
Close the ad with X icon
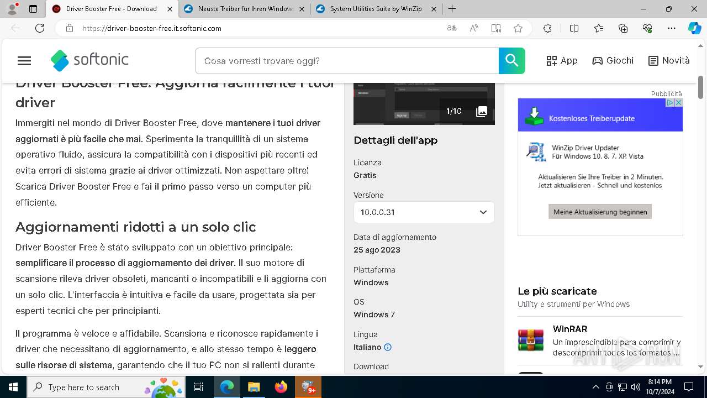[x=679, y=103]
